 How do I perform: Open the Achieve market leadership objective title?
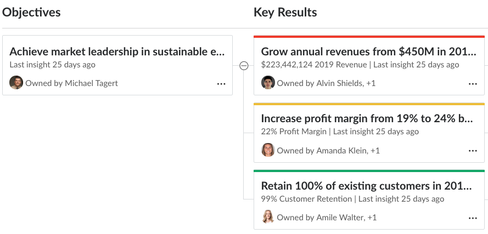pyautogui.click(x=117, y=52)
